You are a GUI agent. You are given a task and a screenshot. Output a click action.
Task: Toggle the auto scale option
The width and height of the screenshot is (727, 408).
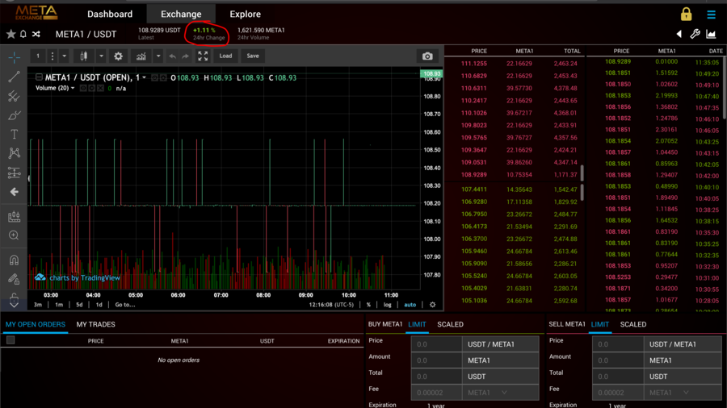pyautogui.click(x=410, y=305)
